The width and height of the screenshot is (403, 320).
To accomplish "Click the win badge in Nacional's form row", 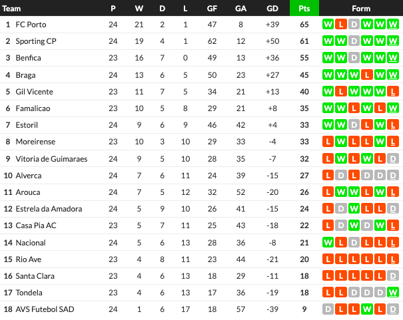I will point(328,242).
